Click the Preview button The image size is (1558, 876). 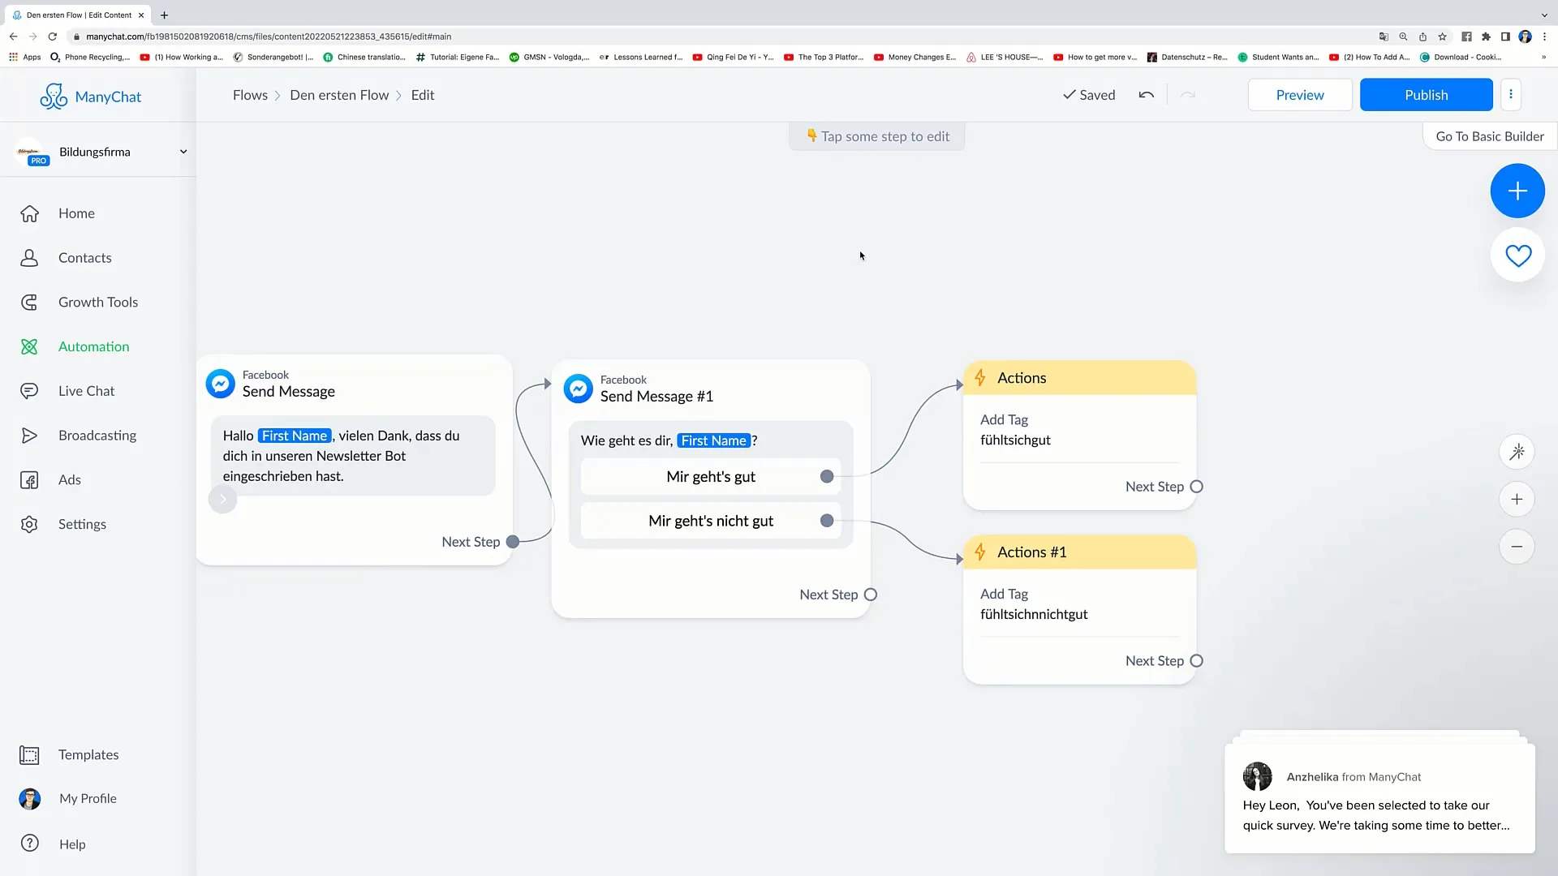tap(1300, 95)
